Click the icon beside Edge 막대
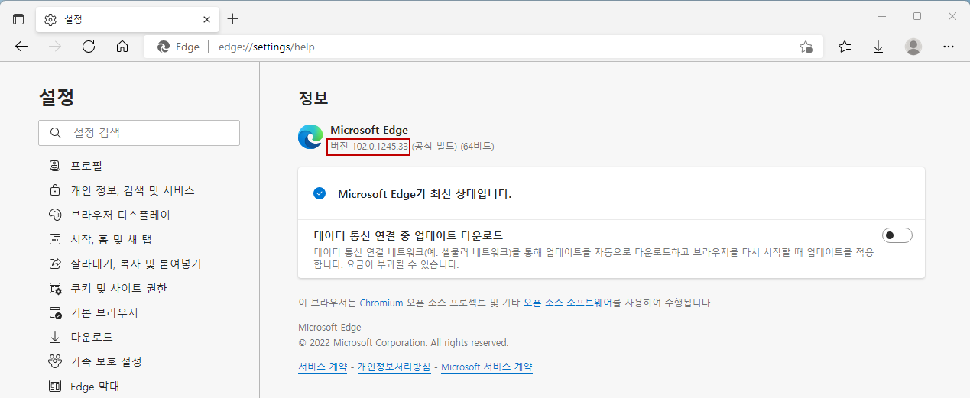 [55, 386]
